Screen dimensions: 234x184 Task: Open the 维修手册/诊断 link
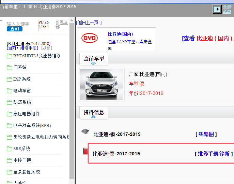click(x=214, y=154)
